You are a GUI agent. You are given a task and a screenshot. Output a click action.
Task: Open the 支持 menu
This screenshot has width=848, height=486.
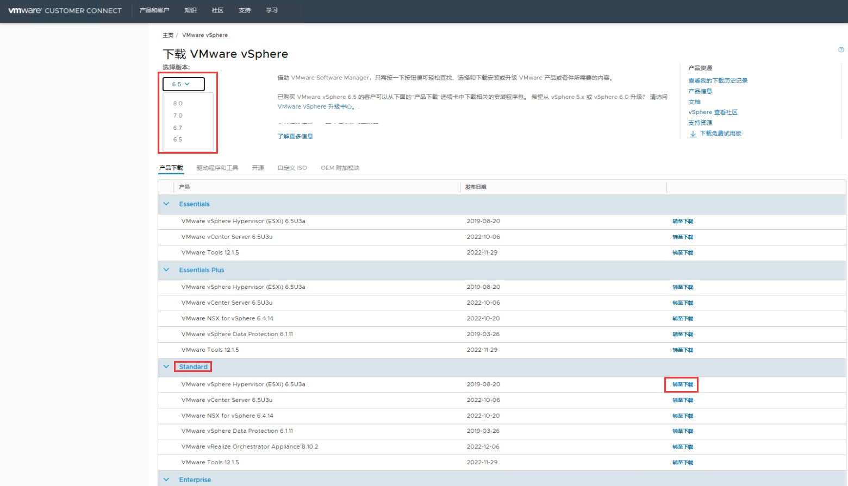[x=245, y=10]
